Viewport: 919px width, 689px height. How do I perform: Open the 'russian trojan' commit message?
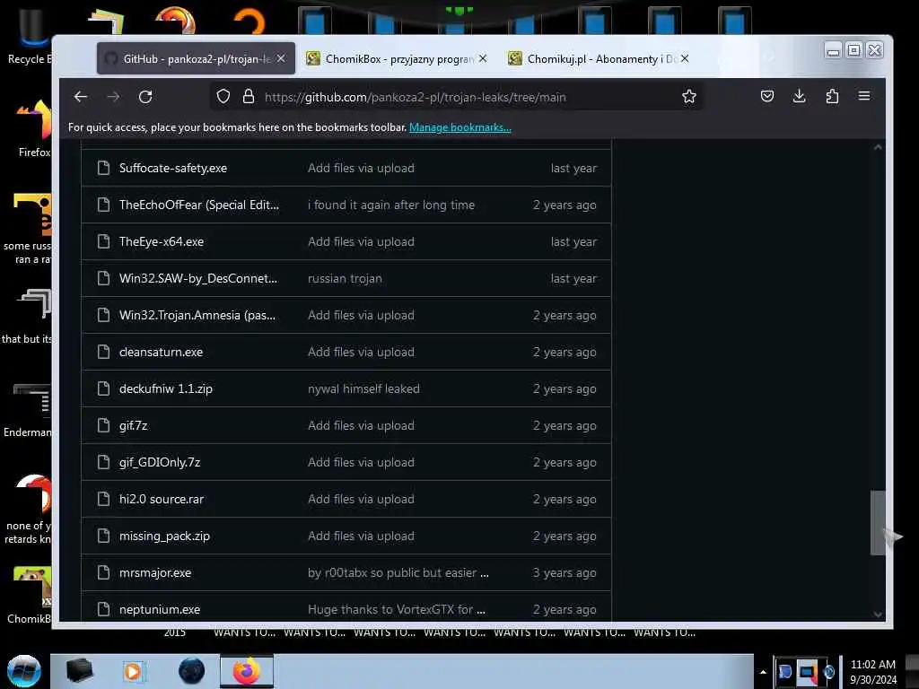345,279
